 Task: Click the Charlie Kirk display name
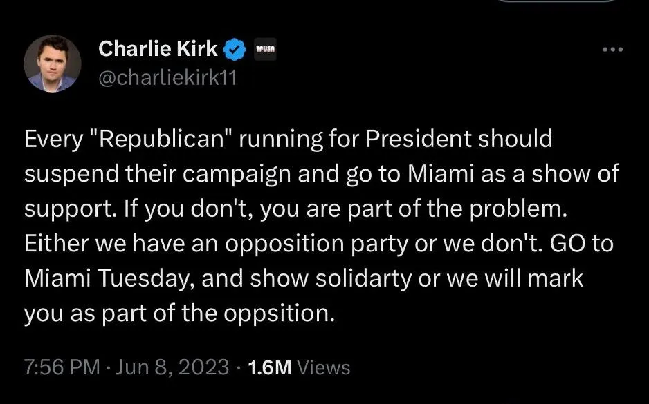click(x=158, y=49)
